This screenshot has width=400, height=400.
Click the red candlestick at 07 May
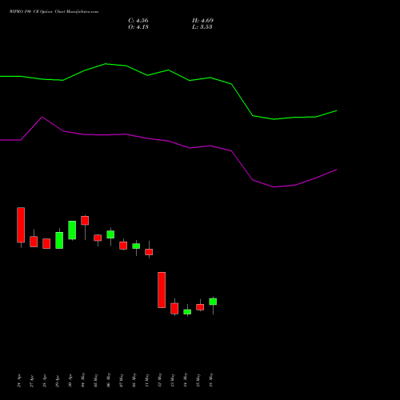123,246
